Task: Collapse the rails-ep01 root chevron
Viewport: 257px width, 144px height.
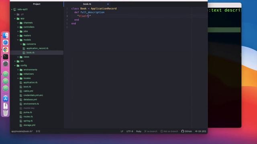Action: 12,10
